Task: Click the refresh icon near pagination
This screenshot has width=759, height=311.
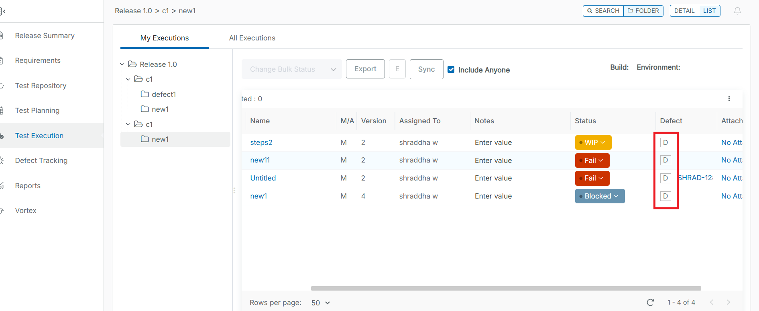Action: (650, 302)
